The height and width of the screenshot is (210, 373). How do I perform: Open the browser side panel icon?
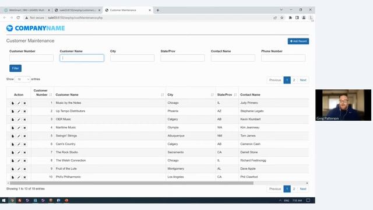coord(297,17)
